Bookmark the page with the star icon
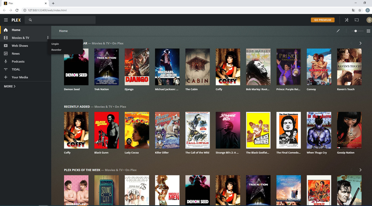This screenshot has height=206, width=372. click(359, 10)
